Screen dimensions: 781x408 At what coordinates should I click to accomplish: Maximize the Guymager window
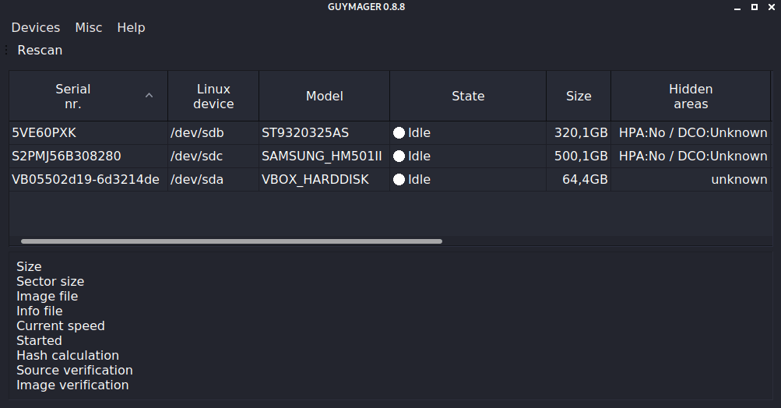pyautogui.click(x=754, y=7)
